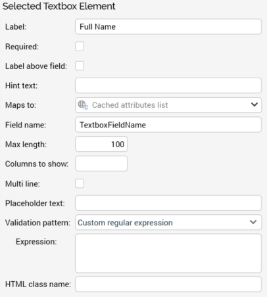
Task: Select the Max length field showing 100
Action: 101,144
